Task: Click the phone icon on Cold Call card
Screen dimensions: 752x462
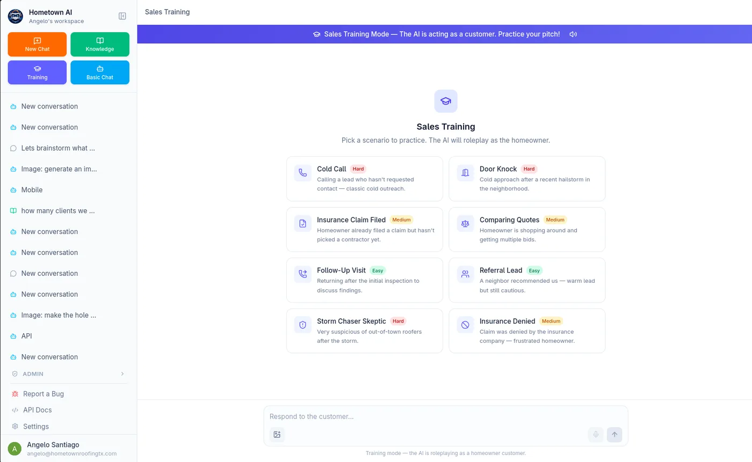Action: tap(303, 173)
